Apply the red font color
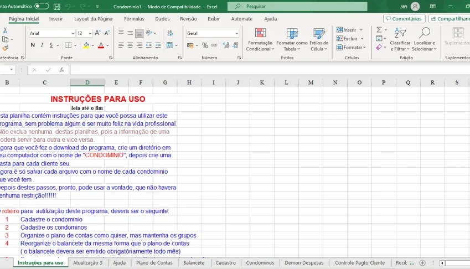Viewport: 470px width, 269px height. (101, 45)
